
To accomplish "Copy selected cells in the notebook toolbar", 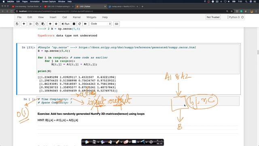I will coord(37,24).
